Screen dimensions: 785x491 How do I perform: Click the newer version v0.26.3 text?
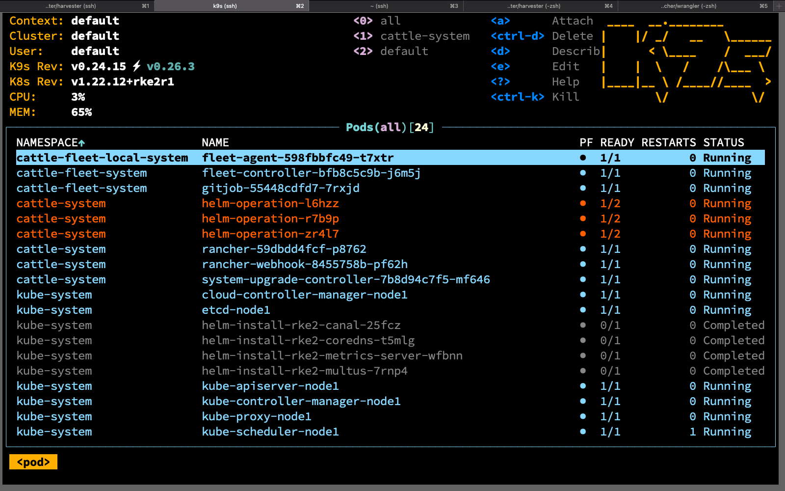(x=171, y=66)
